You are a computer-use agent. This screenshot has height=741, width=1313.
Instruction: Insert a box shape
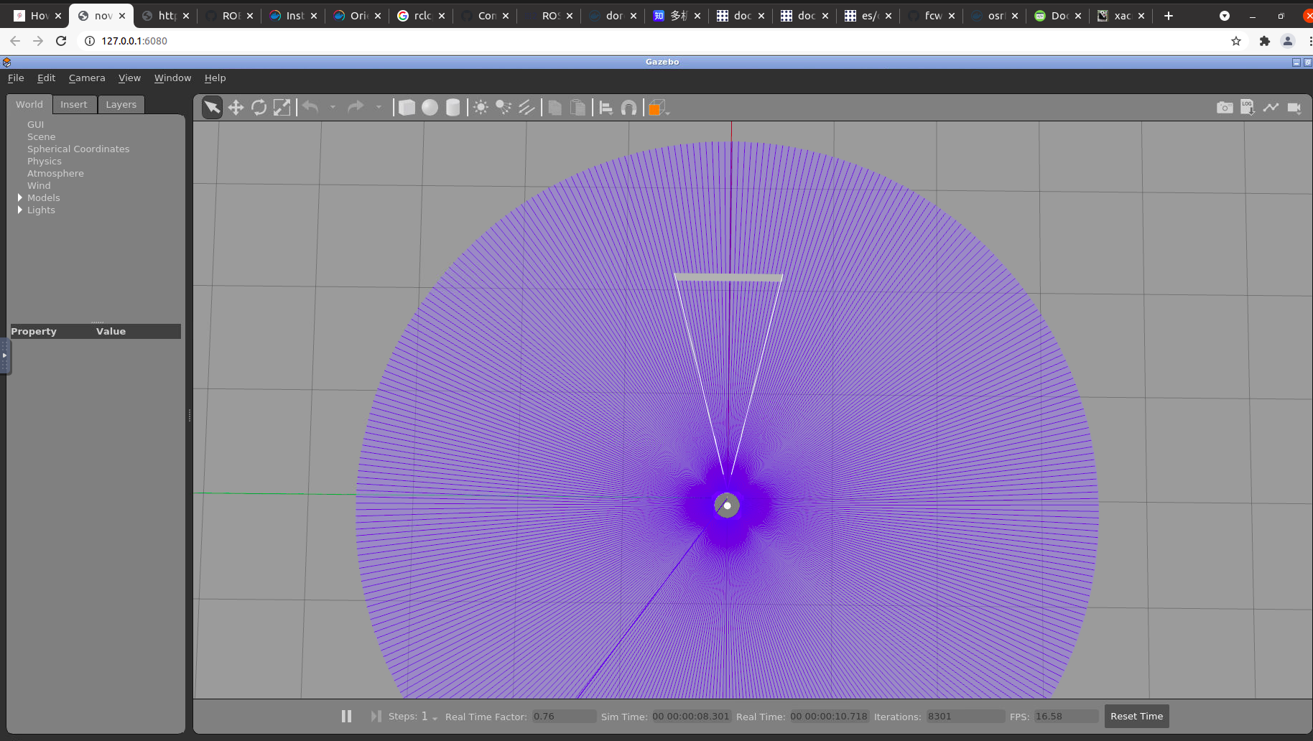[x=407, y=108]
